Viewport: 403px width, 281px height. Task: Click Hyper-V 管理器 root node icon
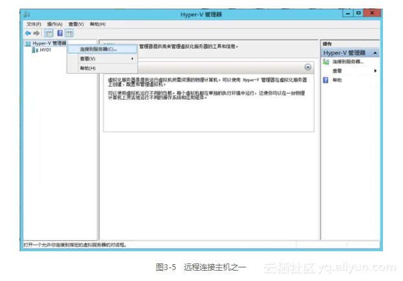[28, 43]
